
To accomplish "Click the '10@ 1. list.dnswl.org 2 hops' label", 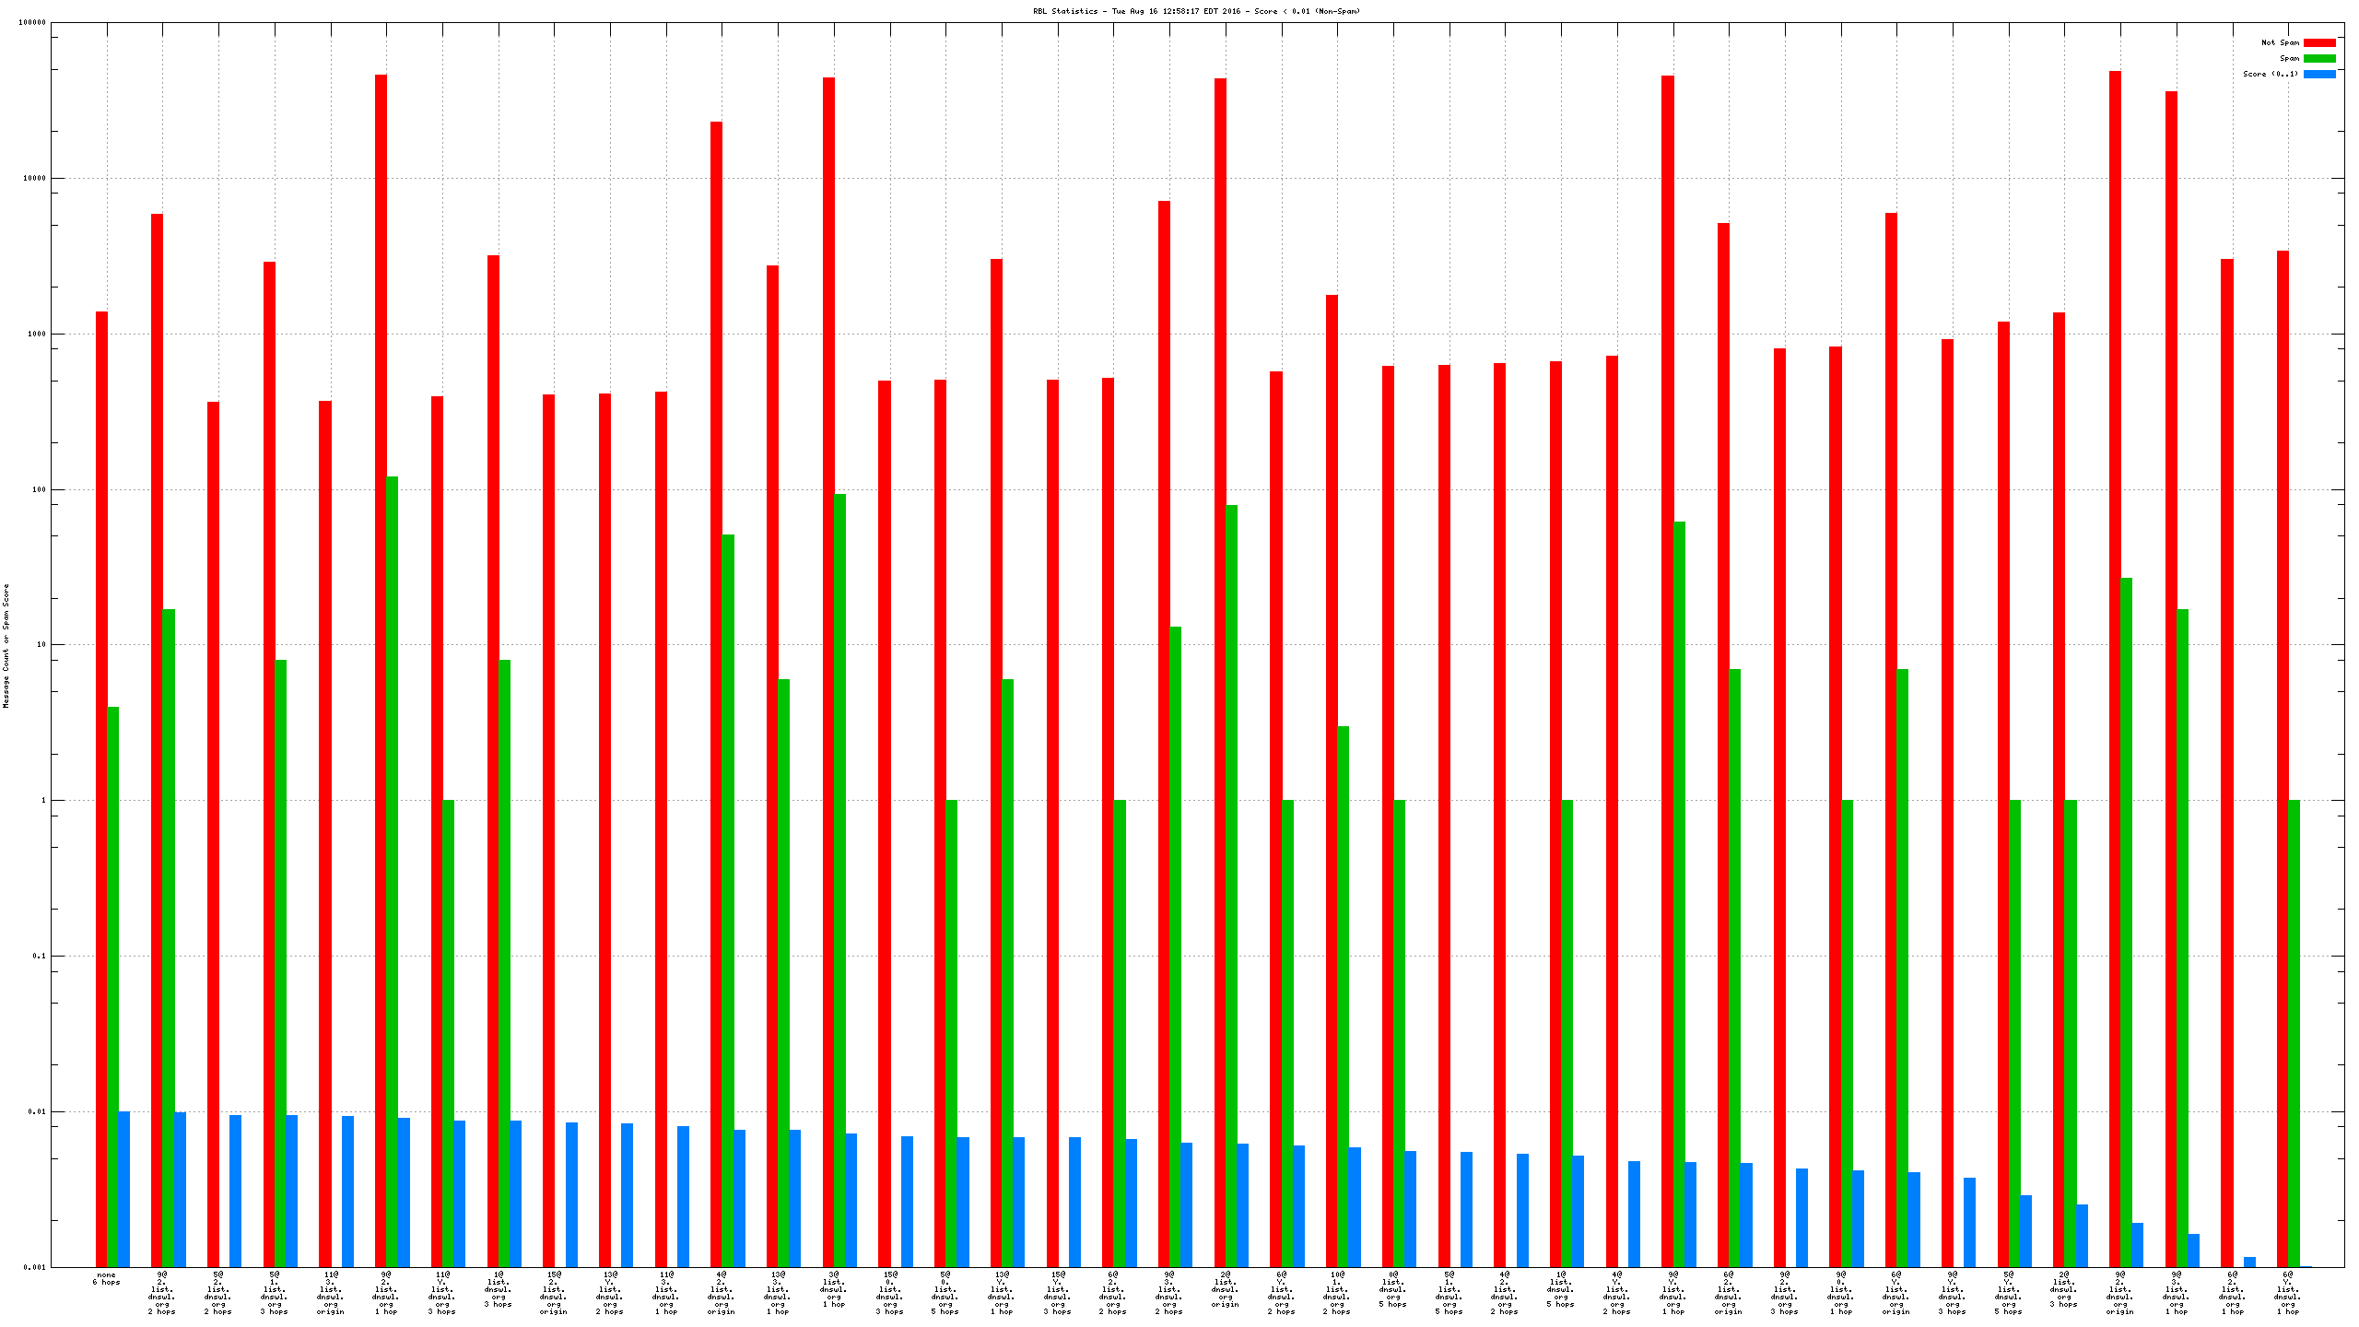I will 1336,1293.
